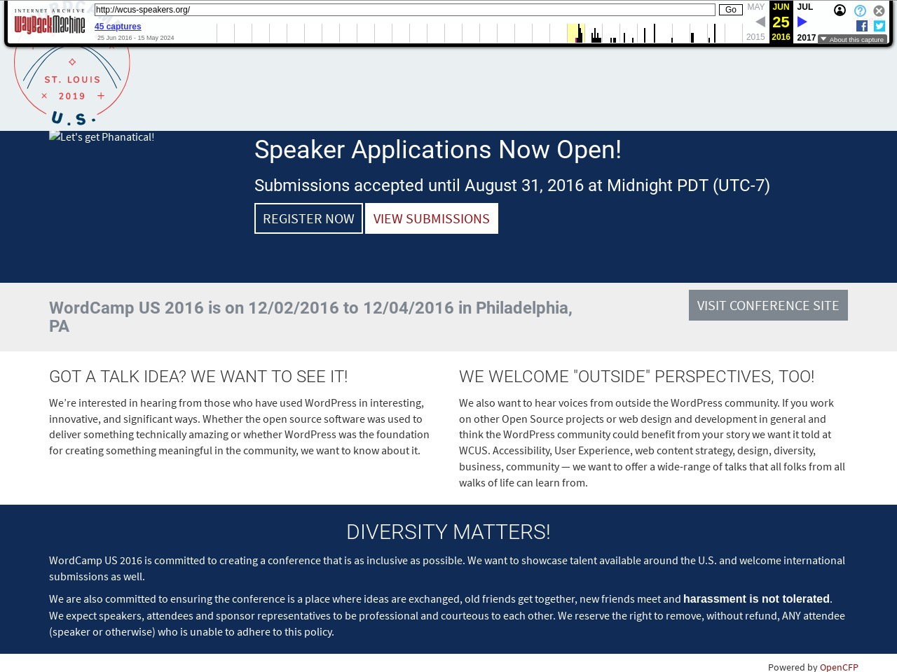Screen dimensions: 897x672
Task: Jump to the 2017 year captures
Action: 806,38
